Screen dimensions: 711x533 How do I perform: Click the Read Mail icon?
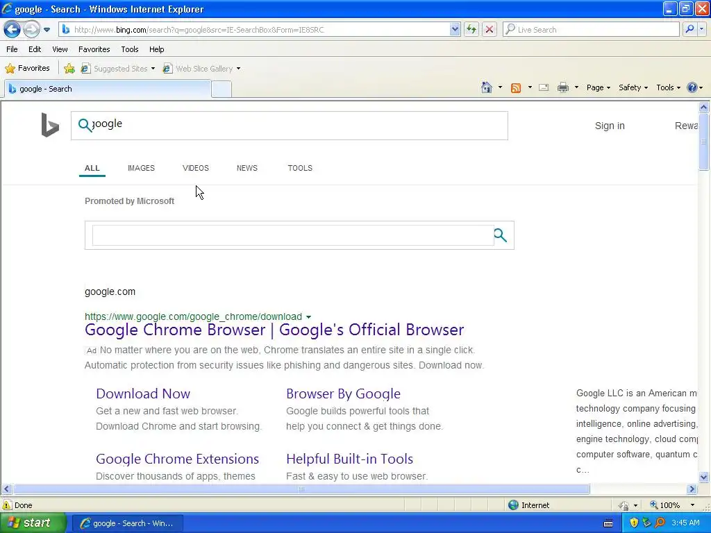point(544,87)
